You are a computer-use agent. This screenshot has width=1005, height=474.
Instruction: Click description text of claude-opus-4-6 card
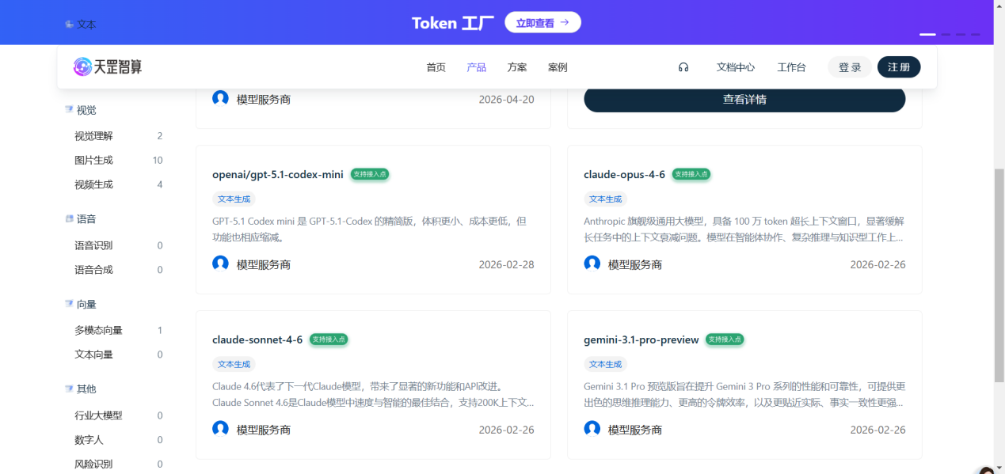click(744, 229)
